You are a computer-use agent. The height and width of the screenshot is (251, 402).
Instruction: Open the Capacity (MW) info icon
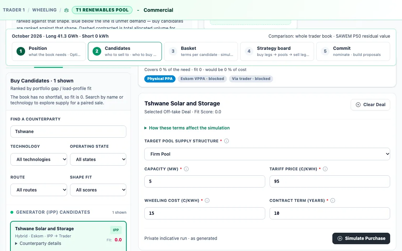pyautogui.click(x=186, y=169)
